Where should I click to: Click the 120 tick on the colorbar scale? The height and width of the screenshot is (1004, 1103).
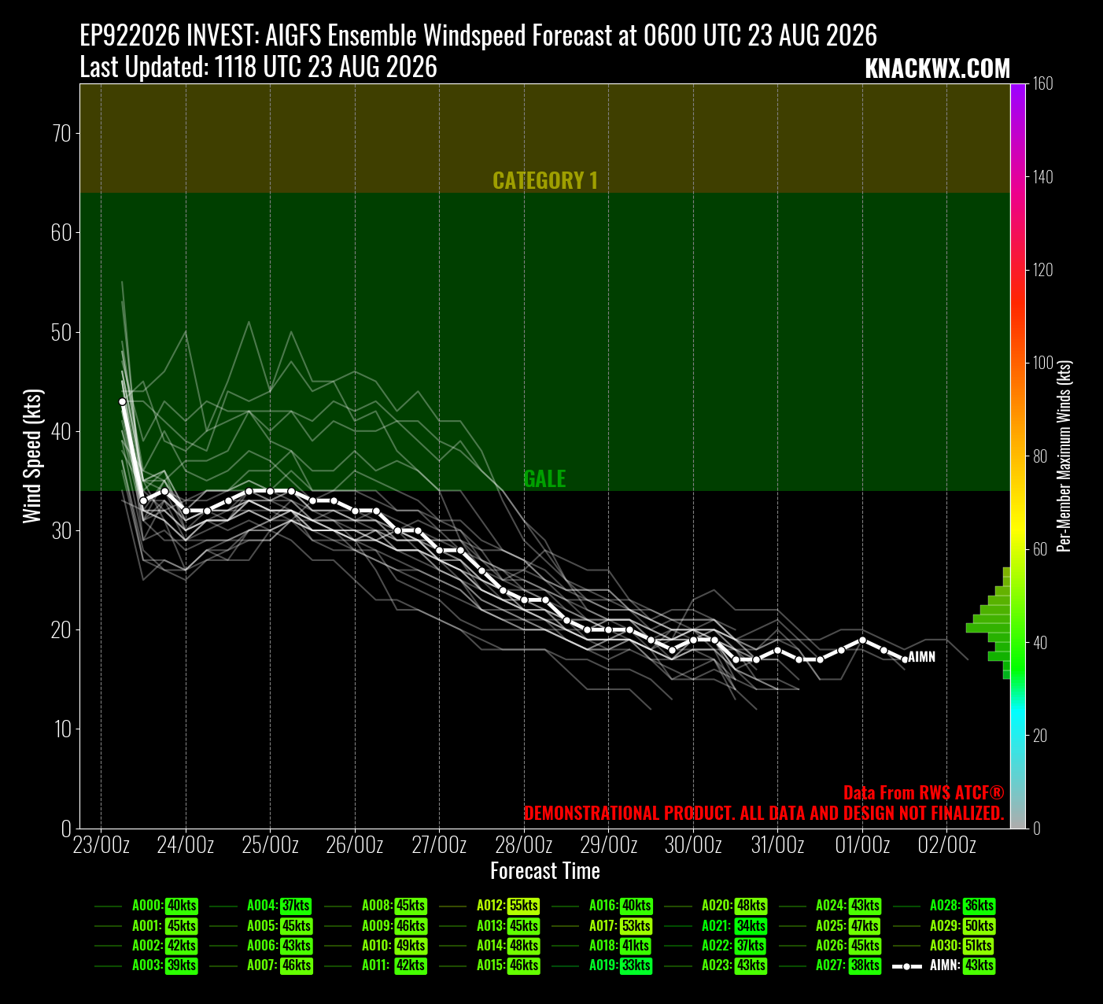coord(1043,270)
